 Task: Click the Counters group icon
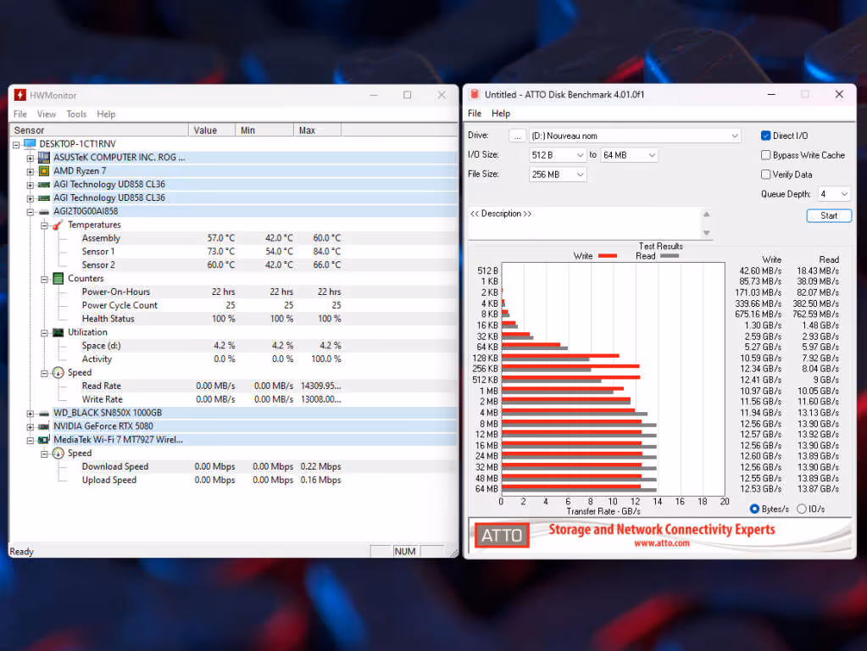click(58, 278)
